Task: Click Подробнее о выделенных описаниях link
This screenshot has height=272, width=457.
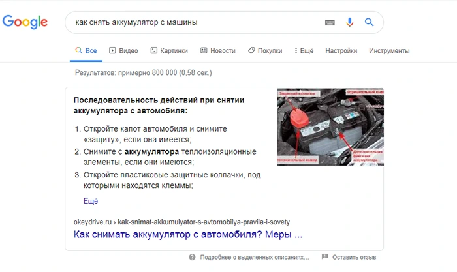Action: point(255,257)
